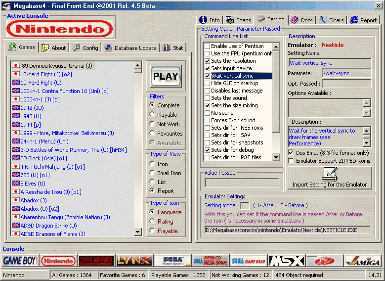Image resolution: width=385 pixels, height=281 pixels.
Task: Click the Japan flag beside 1200-in-1 (J) [p]
Action: coord(16,99)
